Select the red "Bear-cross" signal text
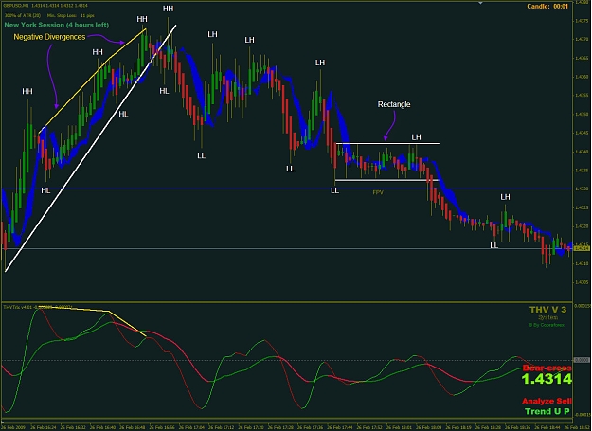The image size is (592, 431). tap(547, 368)
